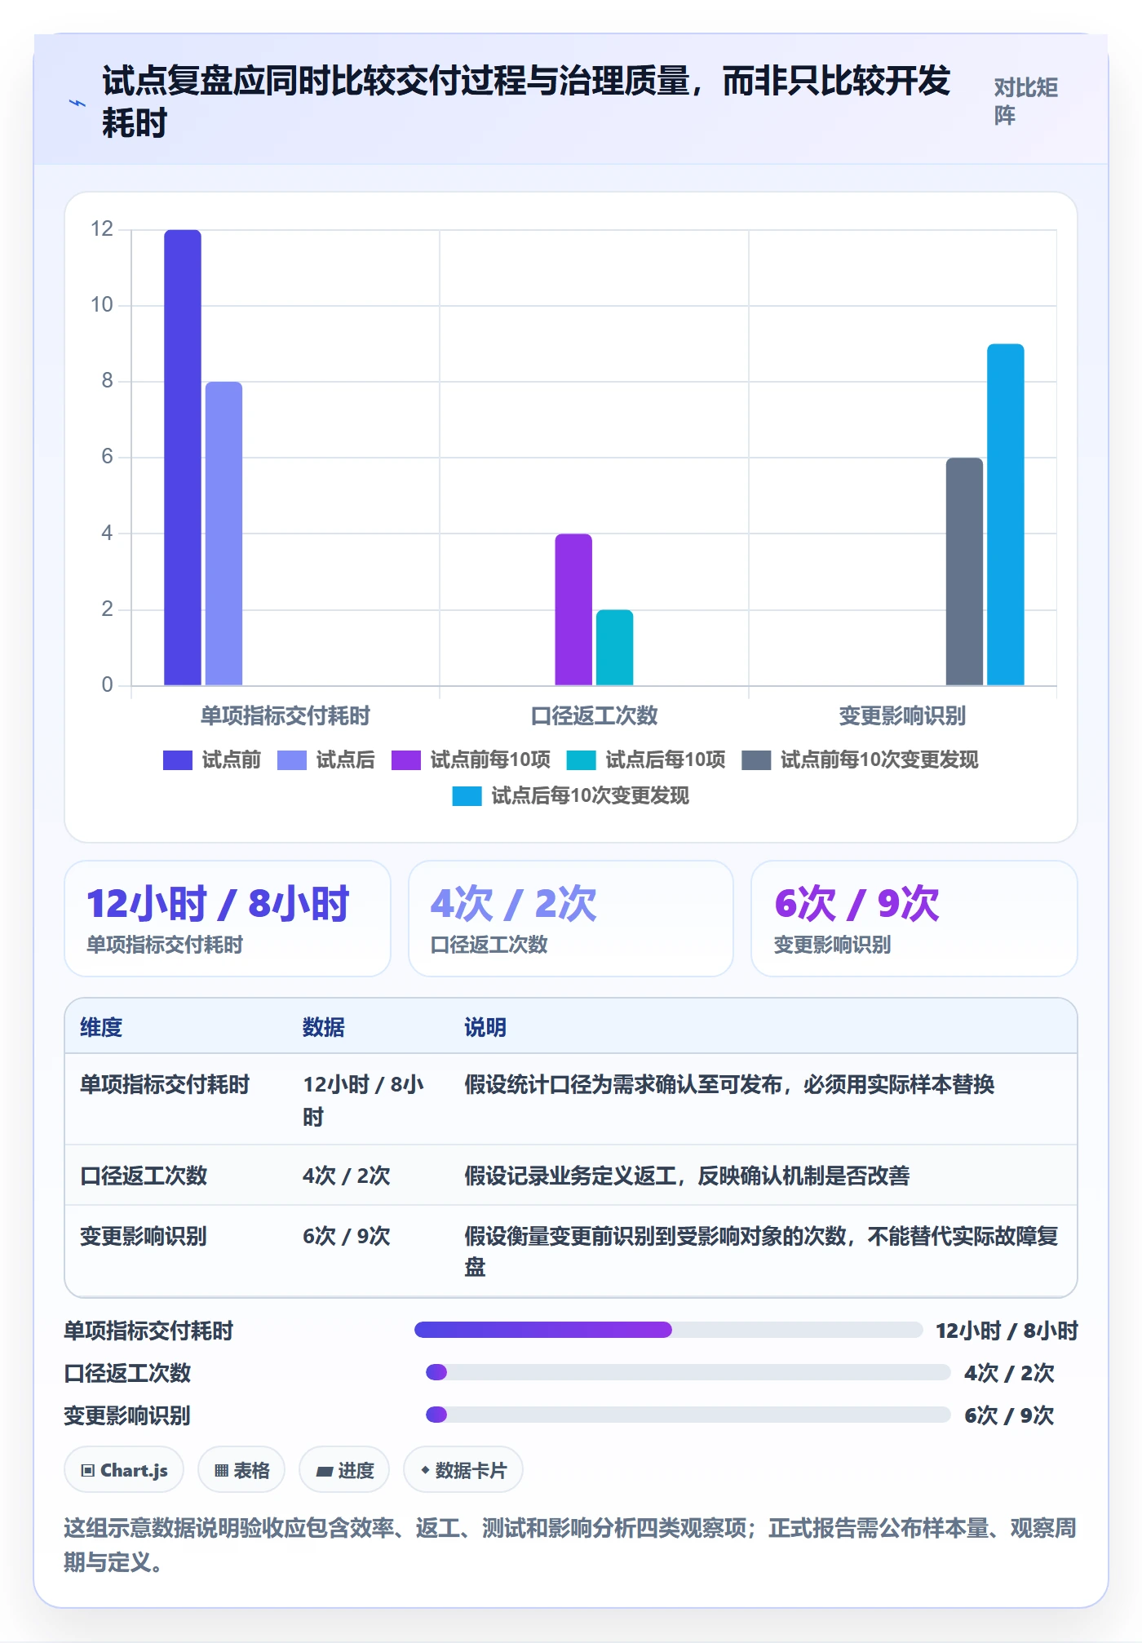Click the 说明 column header

485,1028
